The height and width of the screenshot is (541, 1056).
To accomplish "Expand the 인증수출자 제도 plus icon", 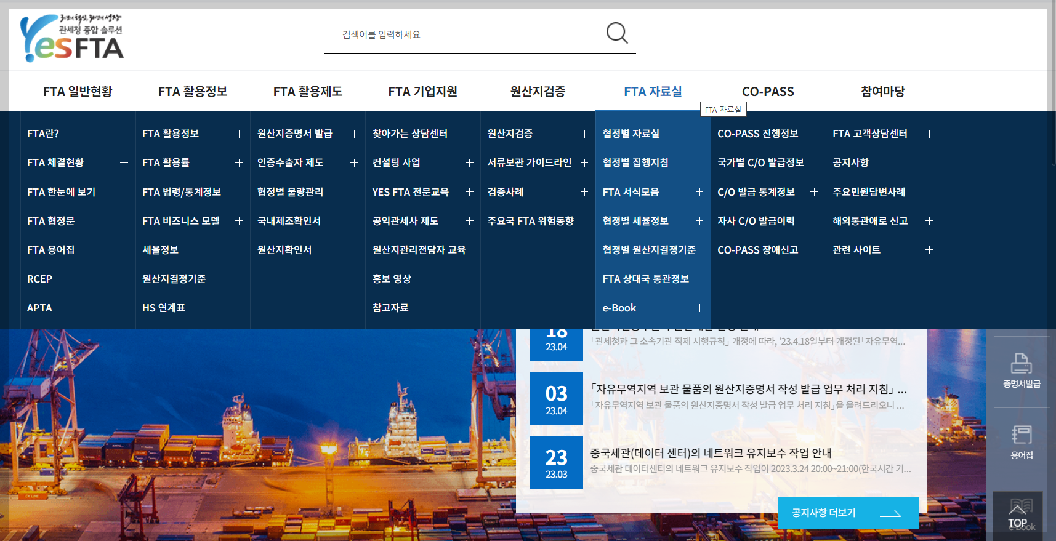I will point(354,162).
